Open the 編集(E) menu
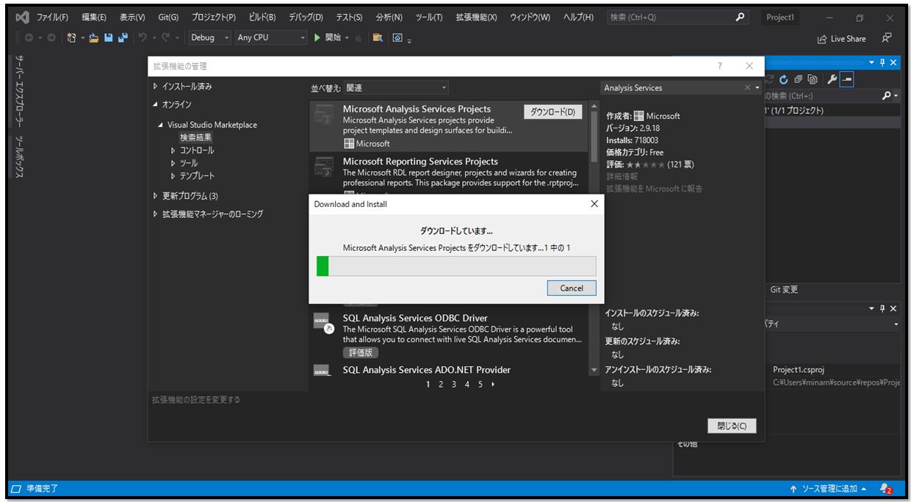 click(x=94, y=17)
